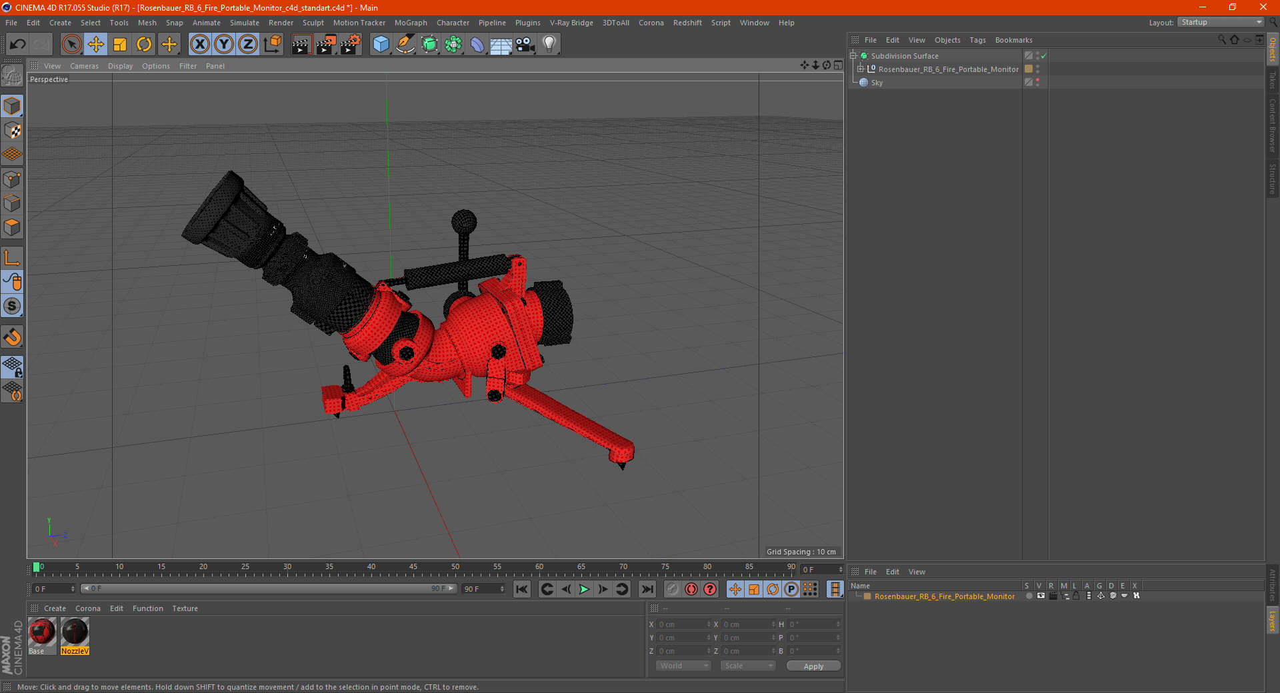Image resolution: width=1280 pixels, height=693 pixels.
Task: Switch to Texture mode
Action: 12,131
